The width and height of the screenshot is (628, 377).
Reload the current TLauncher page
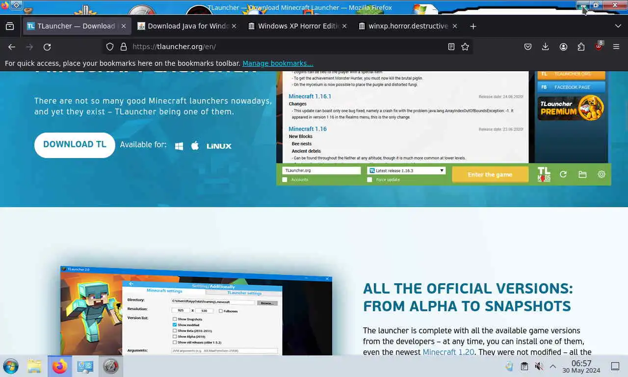[47, 47]
